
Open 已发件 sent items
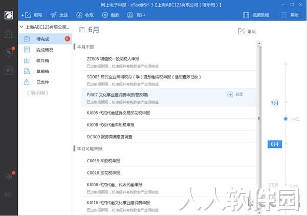click(x=46, y=82)
